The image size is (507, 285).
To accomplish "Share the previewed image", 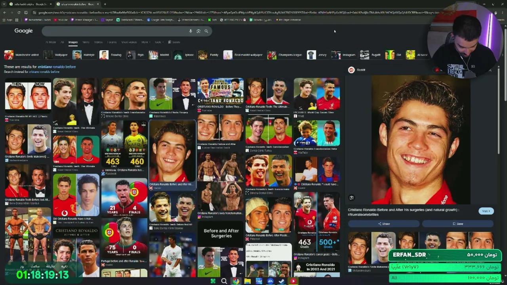I will tap(384, 224).
